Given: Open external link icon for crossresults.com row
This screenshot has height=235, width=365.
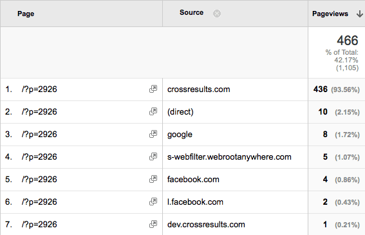Looking at the screenshot, I should coord(153,89).
